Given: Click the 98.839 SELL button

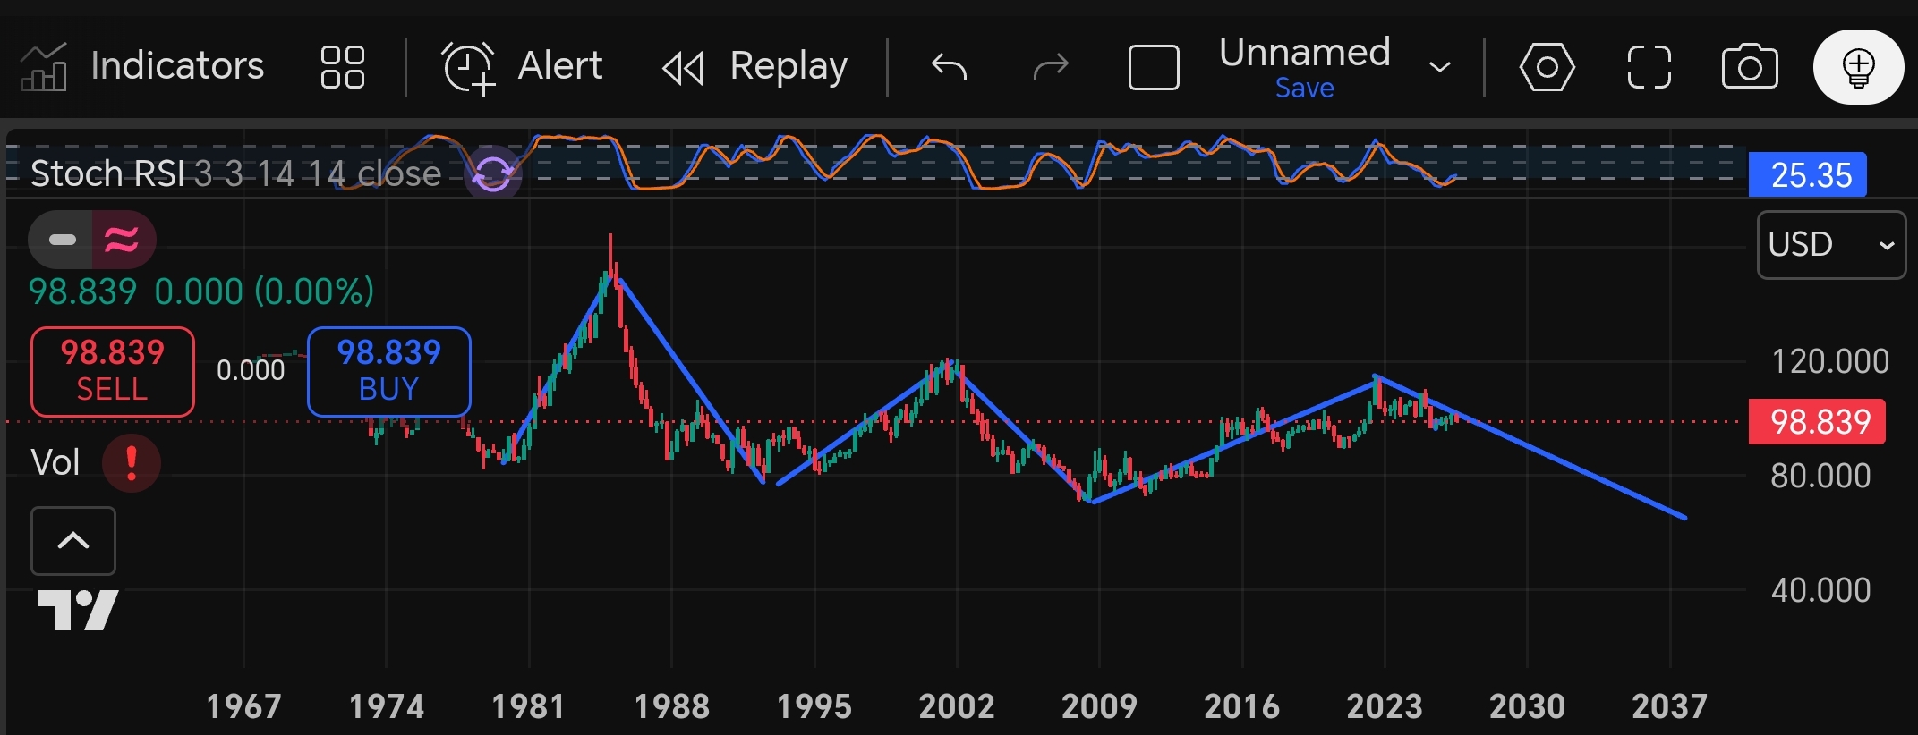Looking at the screenshot, I should (x=113, y=371).
